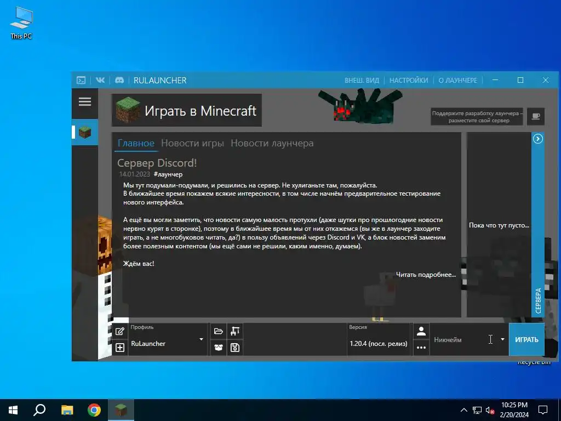Screen dimensions: 561x421
Task: Open the Discord icon in title bar
Action: tap(119, 80)
